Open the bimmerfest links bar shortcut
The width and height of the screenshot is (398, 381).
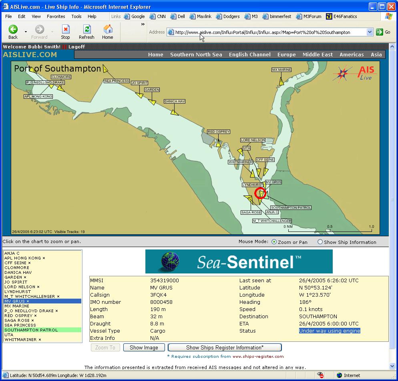click(277, 16)
